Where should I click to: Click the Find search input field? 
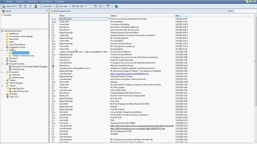tap(245, 11)
